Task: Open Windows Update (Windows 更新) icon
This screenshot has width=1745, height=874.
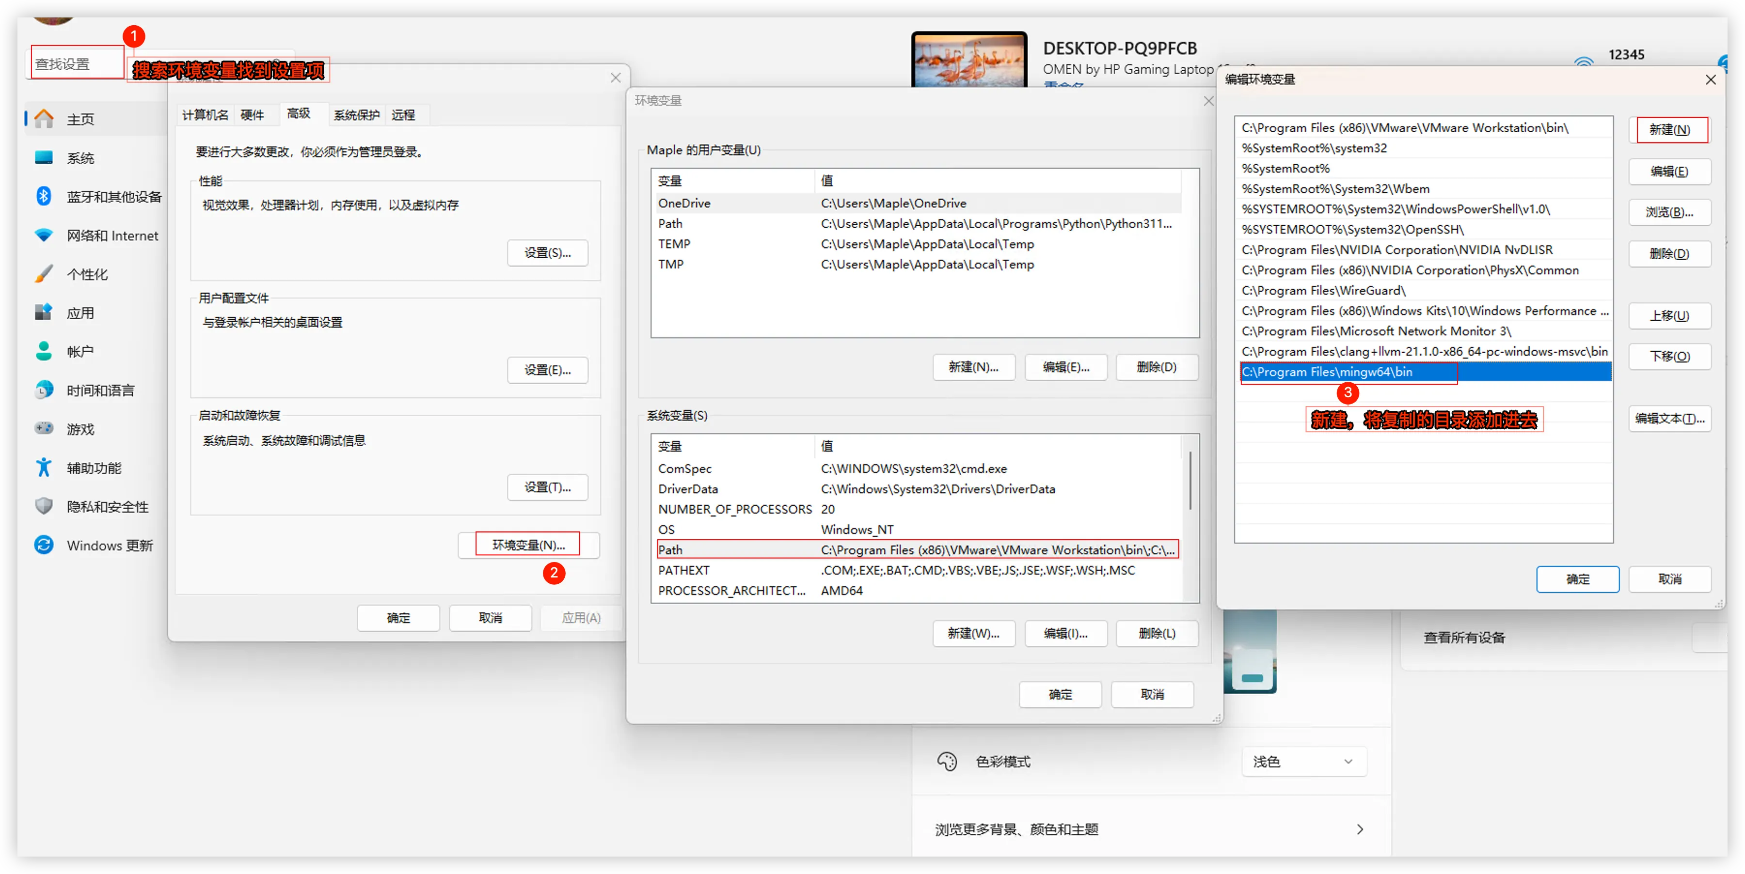Action: click(44, 545)
